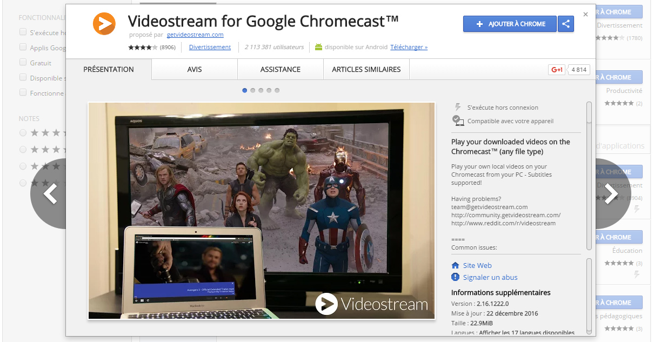Open the getvideostream.com developer link
Viewport: 654px width, 342px height.
[195, 35]
